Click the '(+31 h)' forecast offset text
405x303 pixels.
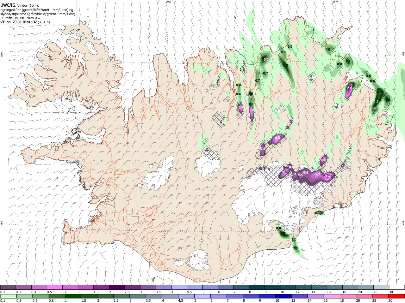pyautogui.click(x=44, y=22)
